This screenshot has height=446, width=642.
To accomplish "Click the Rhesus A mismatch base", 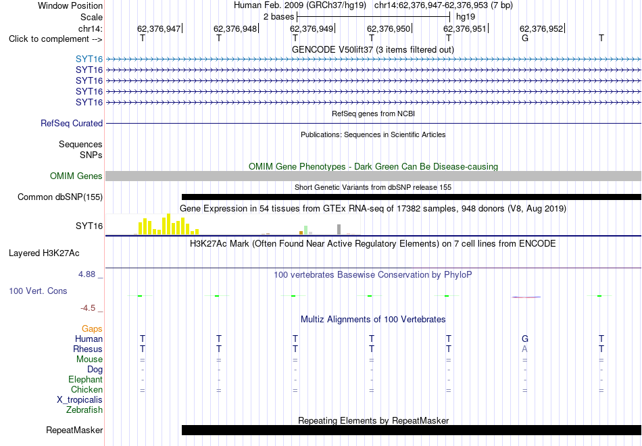I will (525, 349).
